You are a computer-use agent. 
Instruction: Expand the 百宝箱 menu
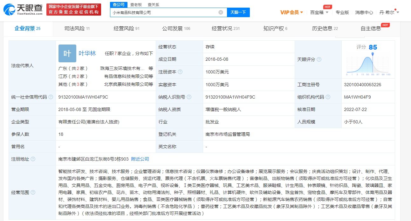[319, 12]
